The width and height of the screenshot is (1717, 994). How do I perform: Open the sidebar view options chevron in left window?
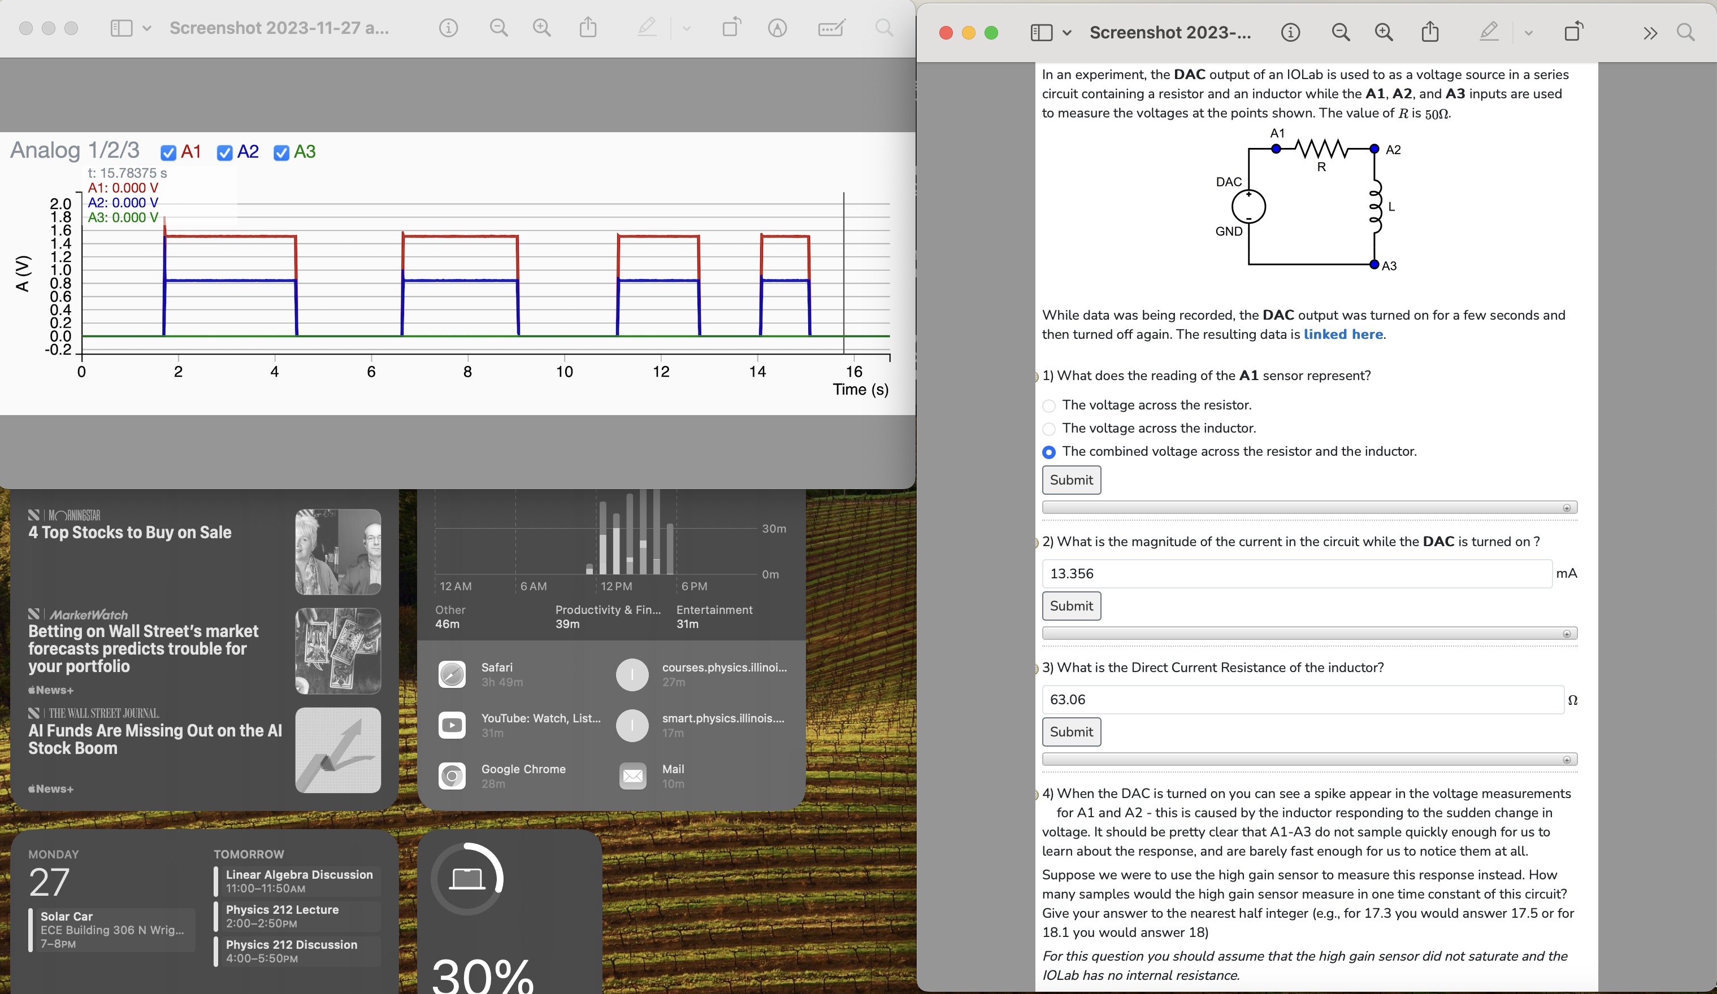pyautogui.click(x=146, y=28)
